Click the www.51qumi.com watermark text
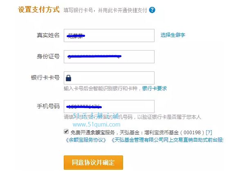Screen dimensions: 251x171 (x=96, y=124)
